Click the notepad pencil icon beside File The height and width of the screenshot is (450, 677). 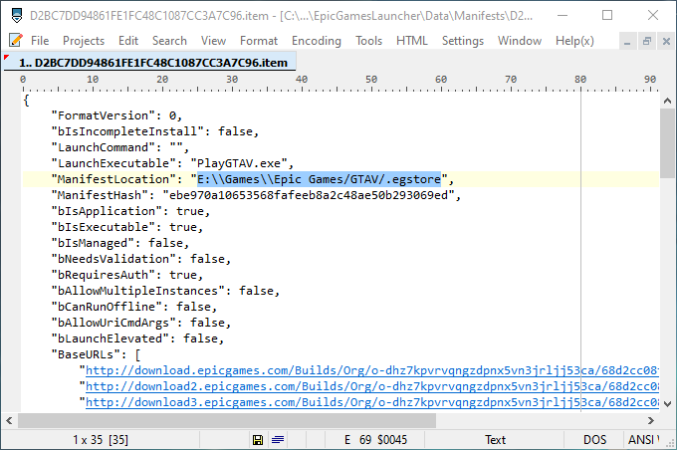[16, 40]
